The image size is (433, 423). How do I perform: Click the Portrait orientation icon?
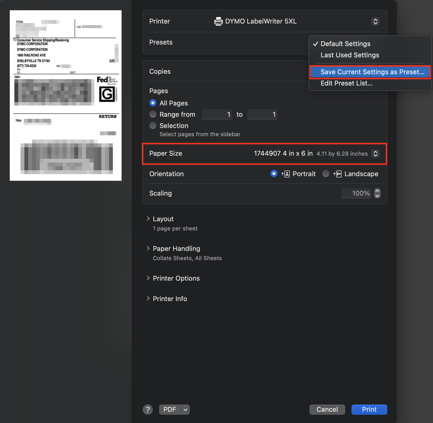coord(286,174)
